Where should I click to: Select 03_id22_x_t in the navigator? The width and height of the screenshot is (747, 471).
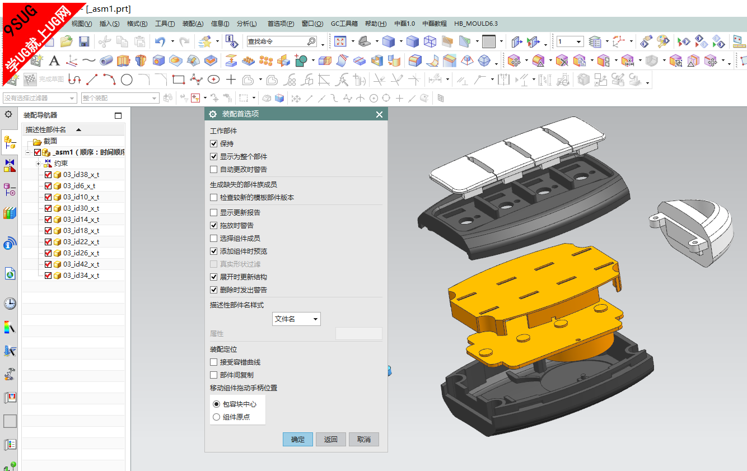point(81,242)
